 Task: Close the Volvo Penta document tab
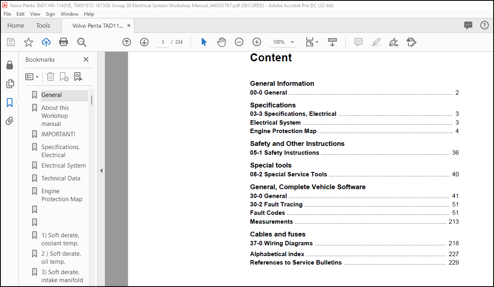(x=129, y=25)
